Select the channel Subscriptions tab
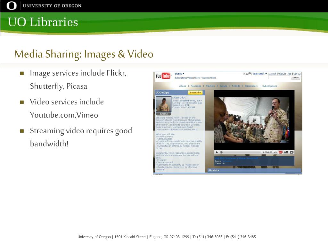Screen dimensions: 328x246 tap(270, 86)
